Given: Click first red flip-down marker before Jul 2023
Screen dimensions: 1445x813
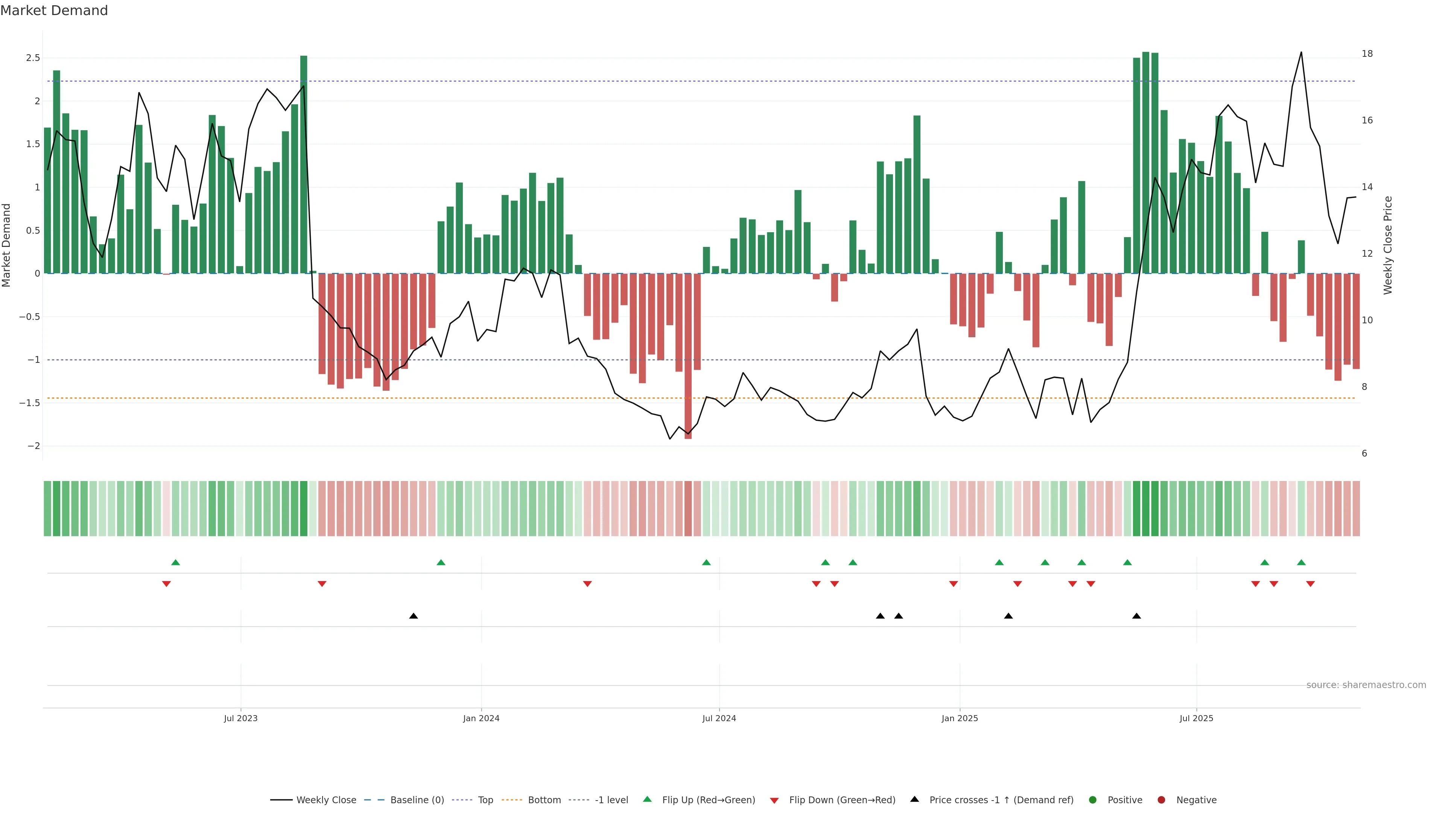Looking at the screenshot, I should click(167, 584).
